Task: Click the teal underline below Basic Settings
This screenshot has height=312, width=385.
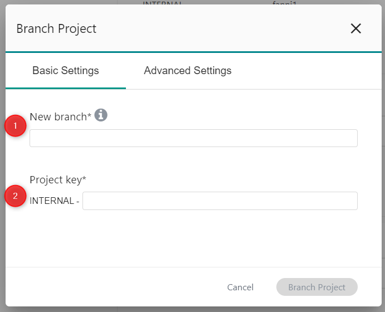Action: [x=66, y=88]
